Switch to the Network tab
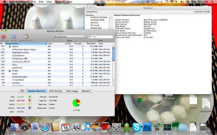217x135 pixels. [x=86, y=91]
